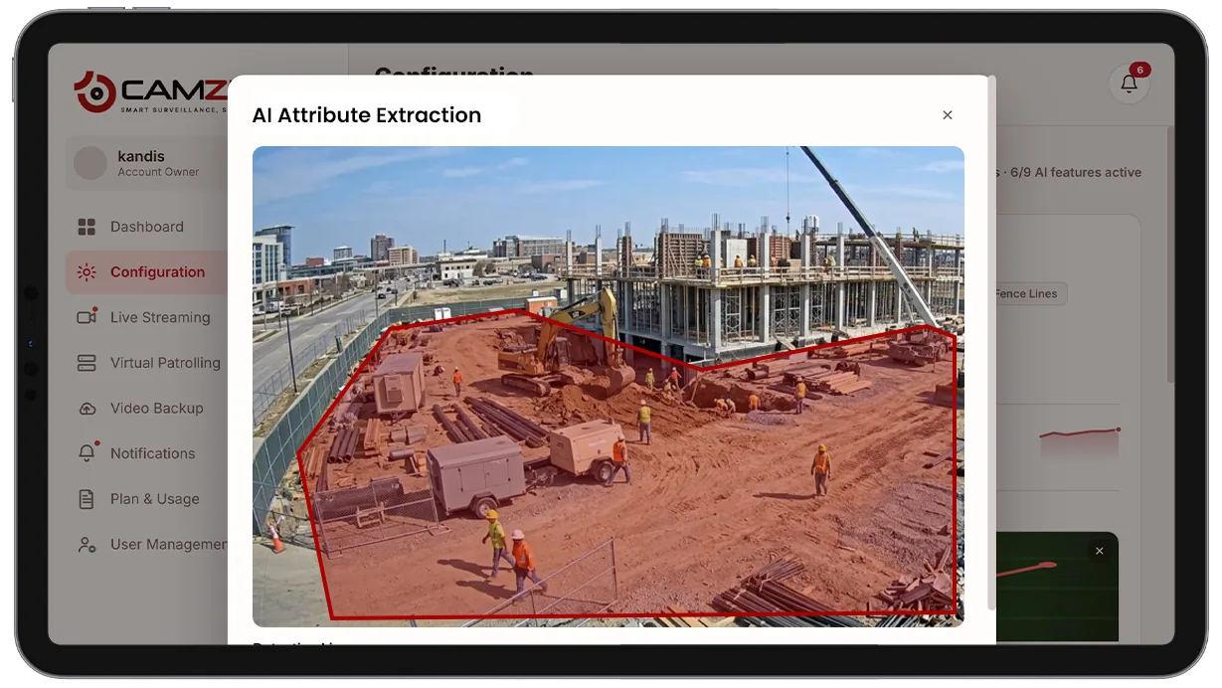Click the kandis avatar circle

click(x=90, y=163)
